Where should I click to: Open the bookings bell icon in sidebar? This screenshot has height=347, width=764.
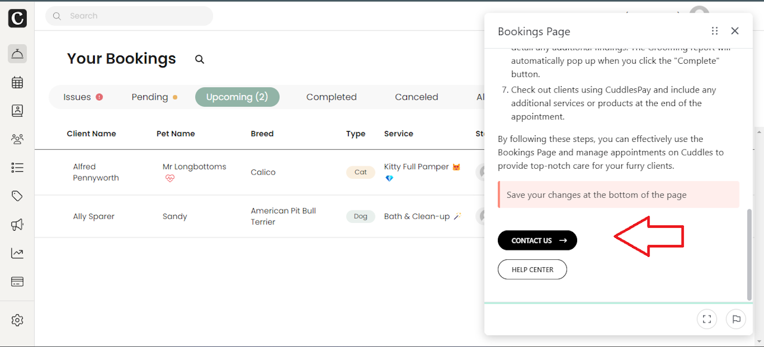click(17, 54)
